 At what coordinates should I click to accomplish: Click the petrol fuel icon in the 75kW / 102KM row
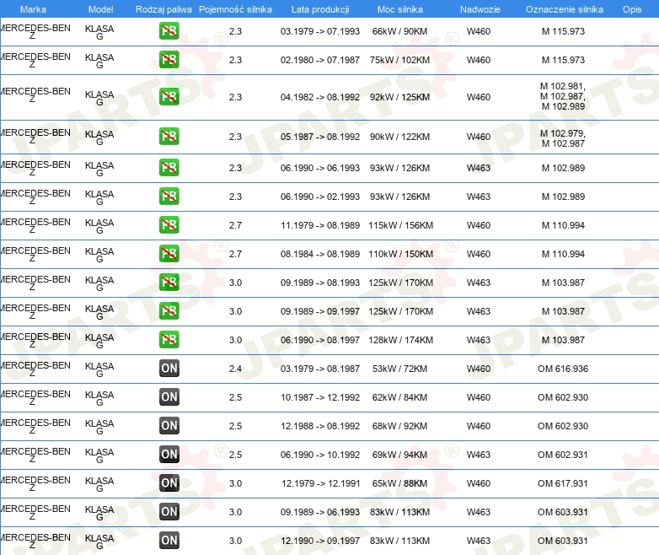[x=169, y=60]
